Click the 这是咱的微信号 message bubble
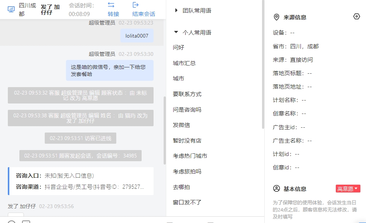Viewport: 366px width, 223px height. [x=110, y=70]
